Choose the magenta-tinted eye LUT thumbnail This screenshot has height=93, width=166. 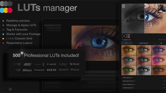pos(159,60)
